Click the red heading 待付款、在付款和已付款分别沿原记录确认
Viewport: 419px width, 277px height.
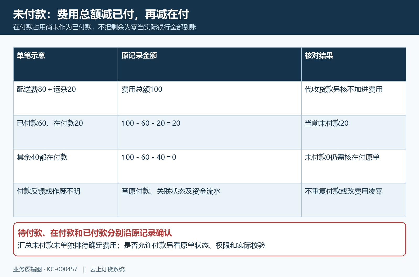point(95,233)
